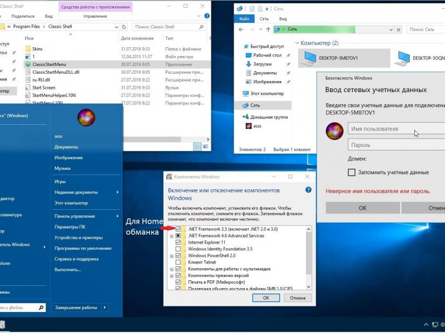This screenshot has height=333, width=445.
Task: Collapse the Компьютер (2) group
Action: click(x=297, y=43)
